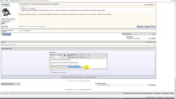Image resolution: width=176 pixels, height=99 pixels.
Task: Toggle strikethrough formatting in quick reply editor
Action: click(x=60, y=55)
